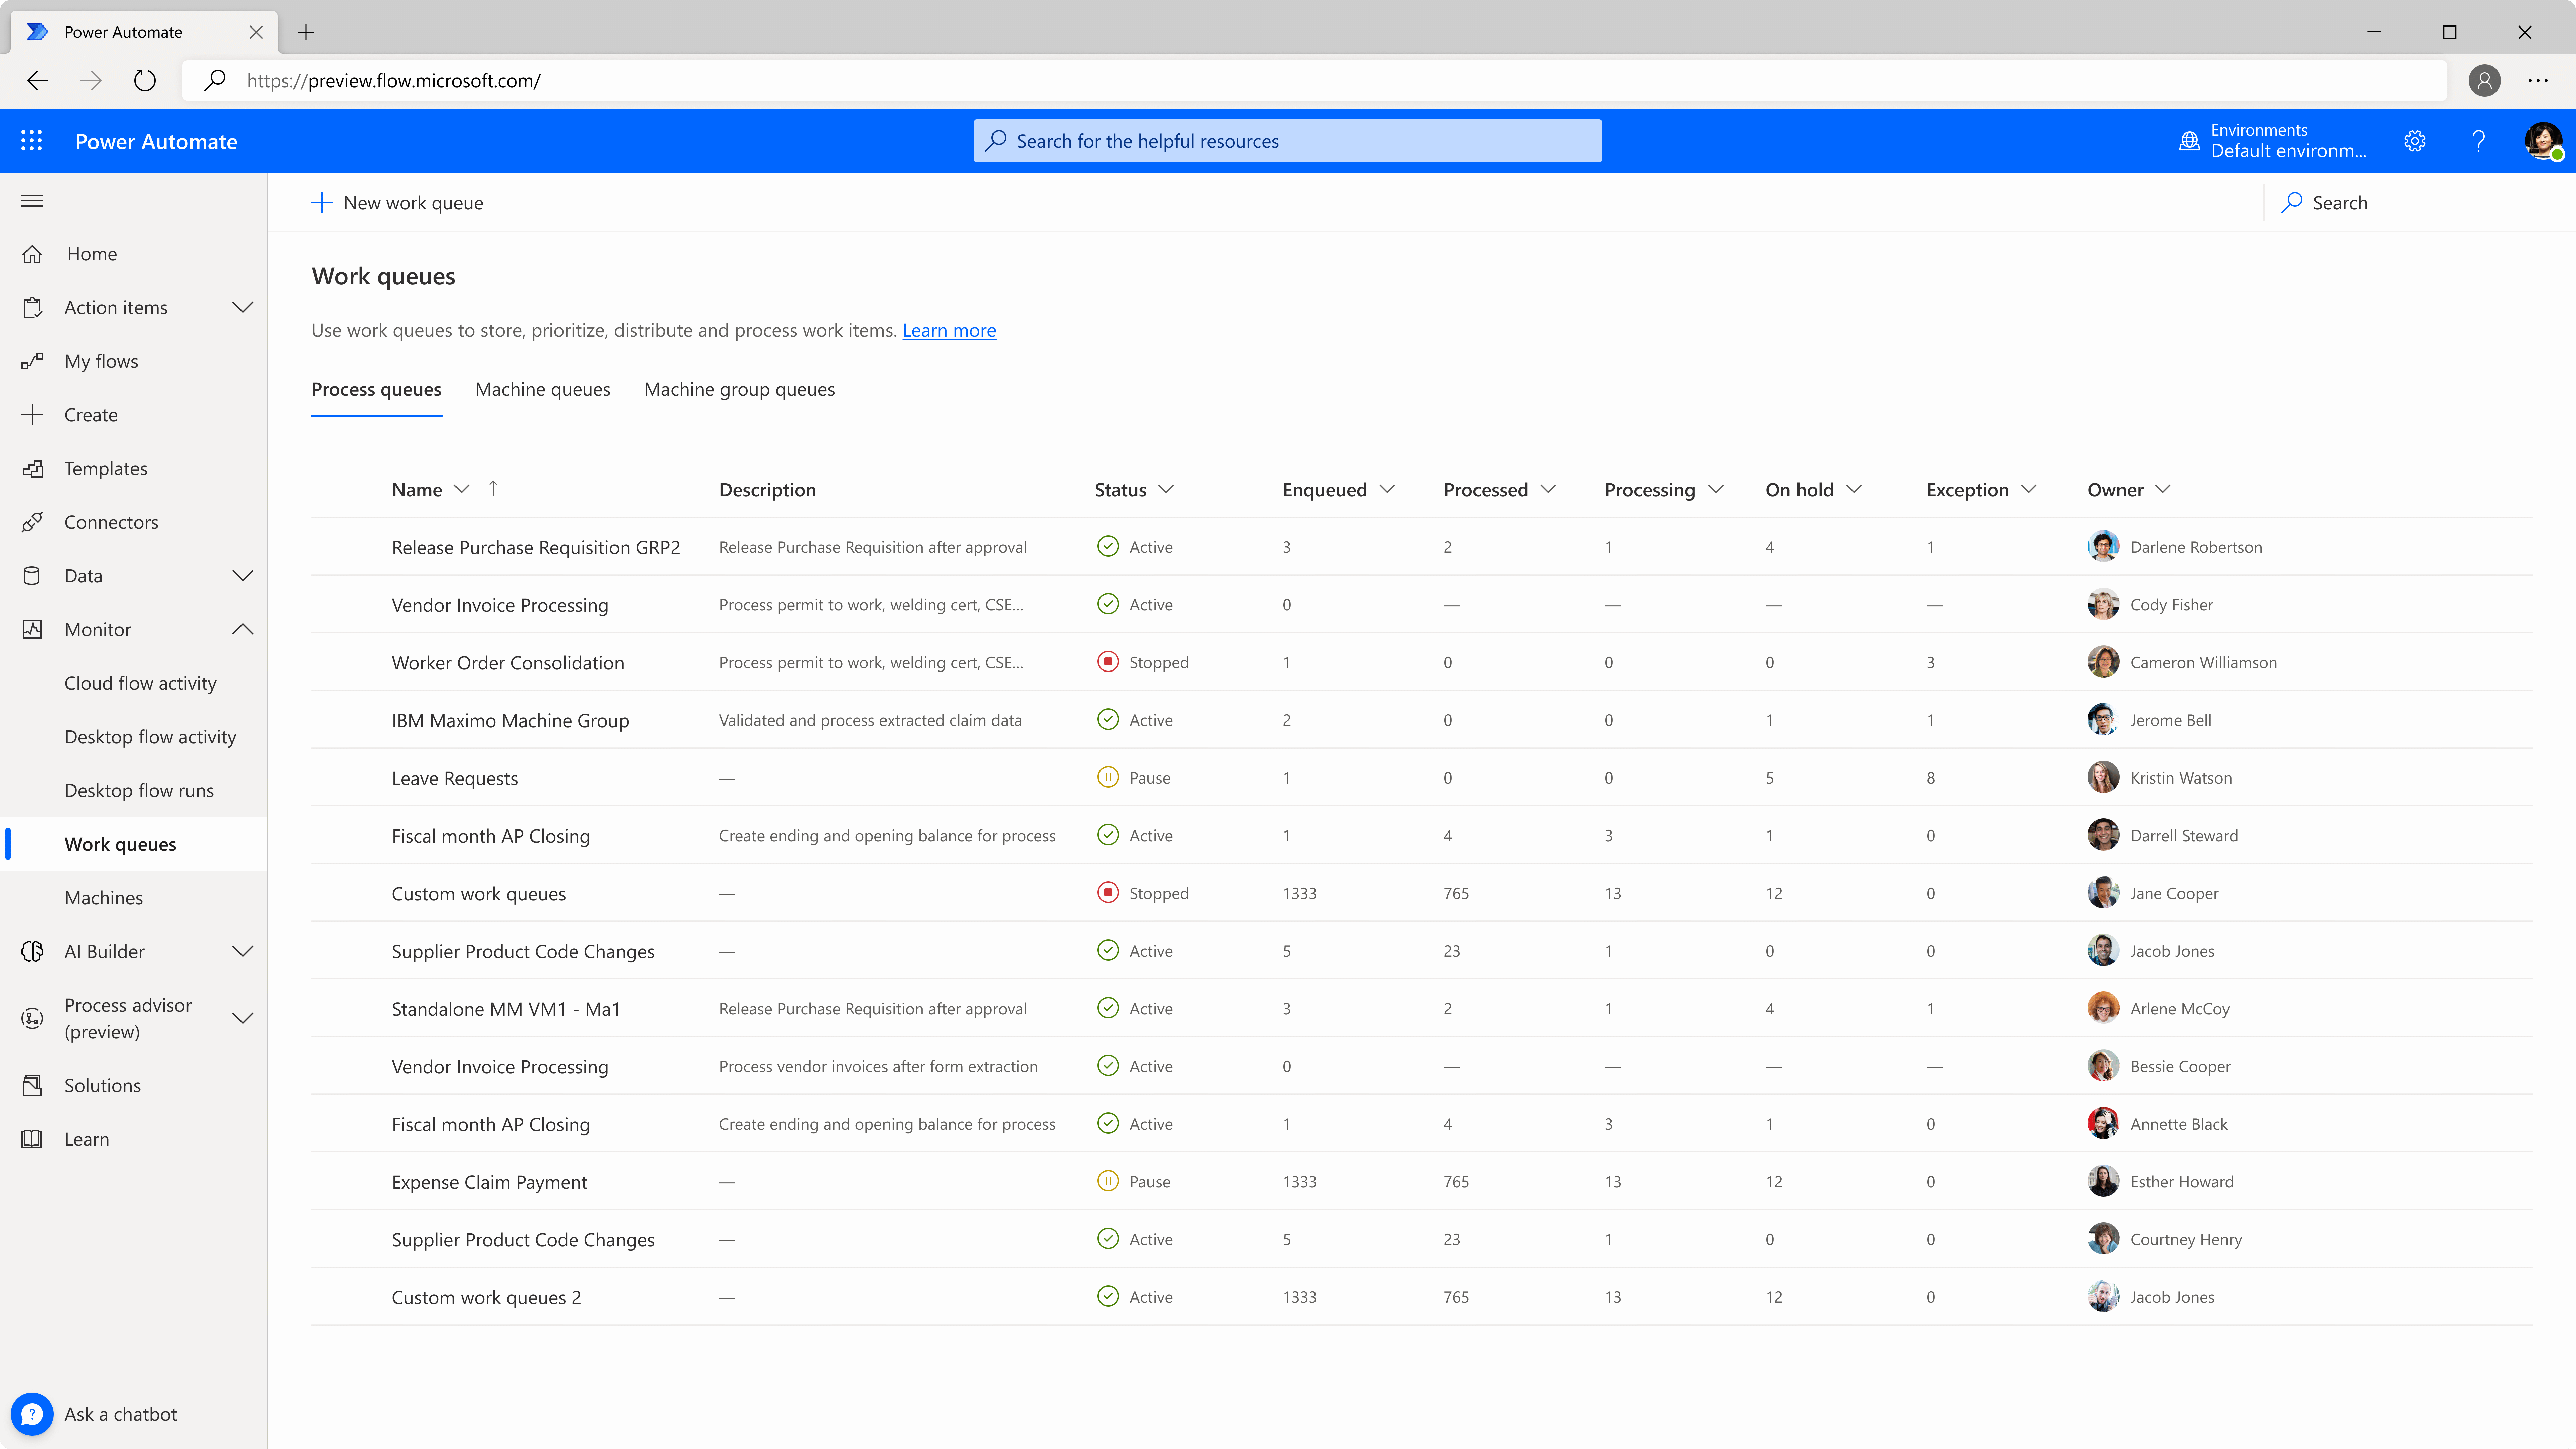Open the Help menu

click(2478, 141)
